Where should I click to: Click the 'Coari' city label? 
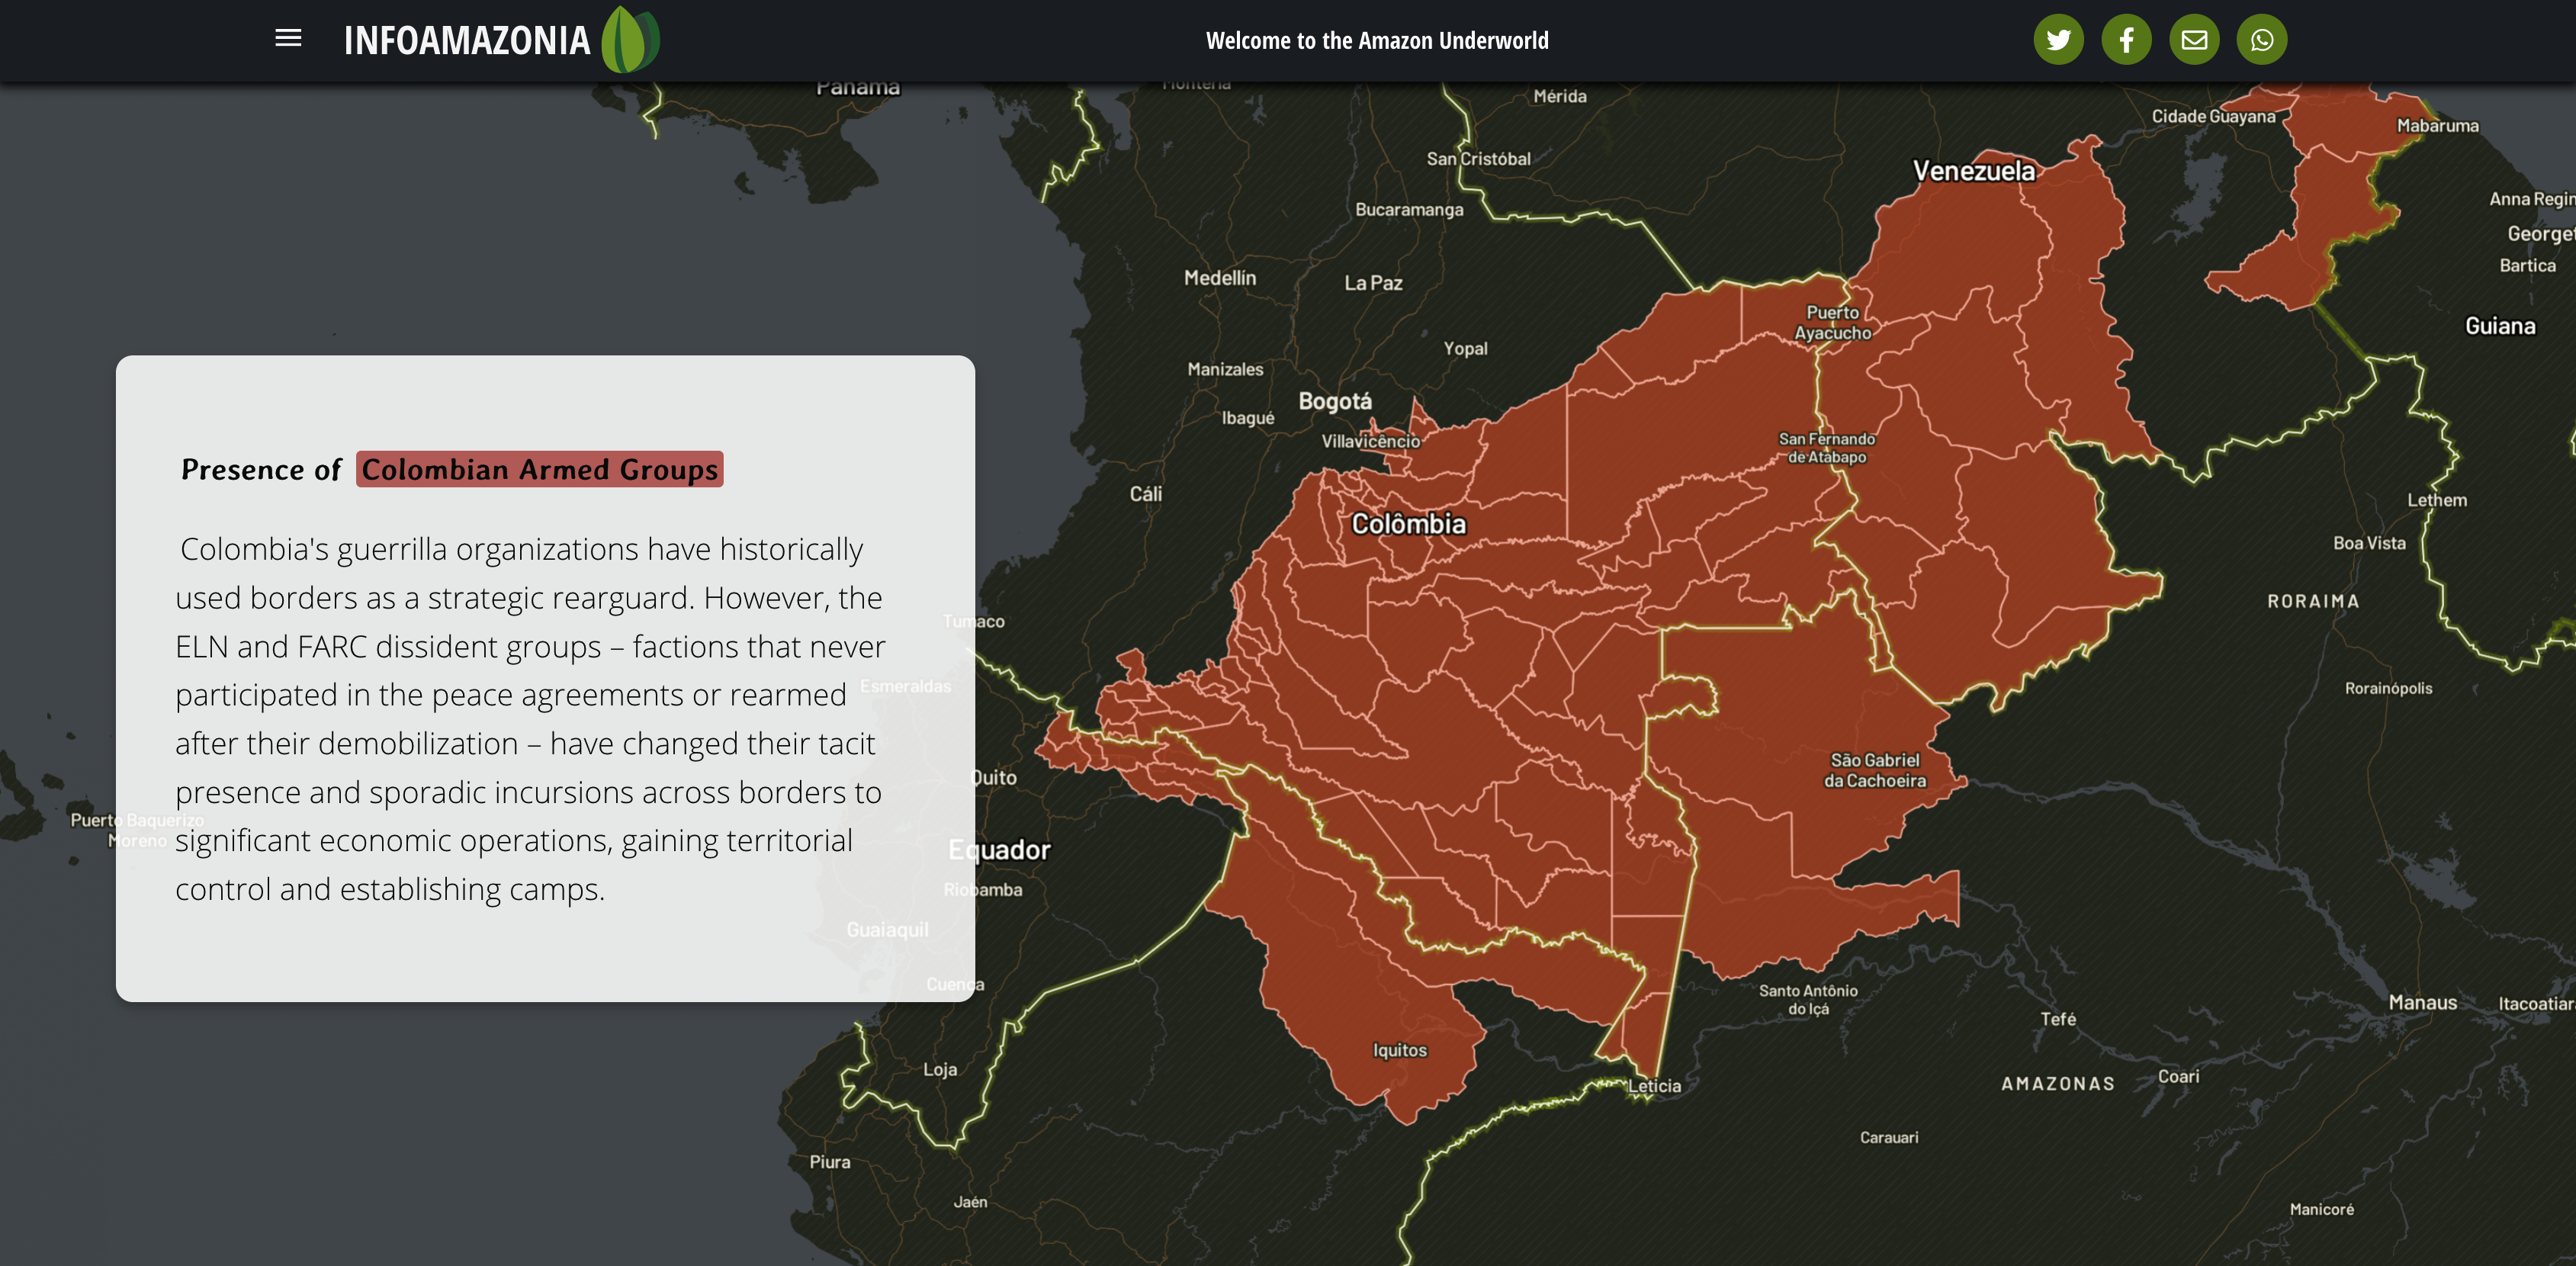point(2178,1077)
